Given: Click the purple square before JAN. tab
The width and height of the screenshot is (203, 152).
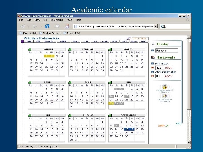Looking at the screenshot, I should tap(22, 41).
